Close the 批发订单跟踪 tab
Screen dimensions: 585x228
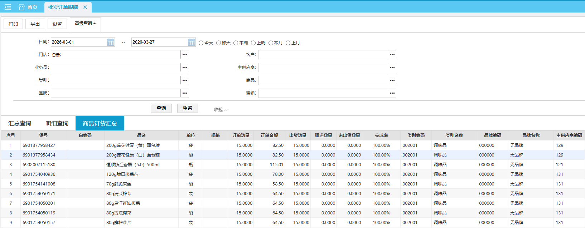point(85,7)
